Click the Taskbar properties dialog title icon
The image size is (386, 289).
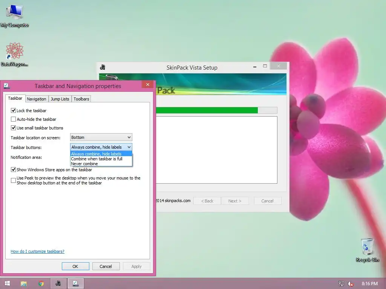pyautogui.click(x=7, y=86)
